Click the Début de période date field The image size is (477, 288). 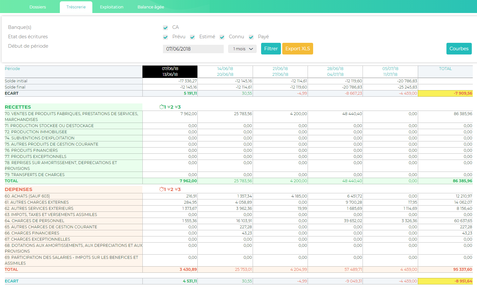[x=192, y=49]
